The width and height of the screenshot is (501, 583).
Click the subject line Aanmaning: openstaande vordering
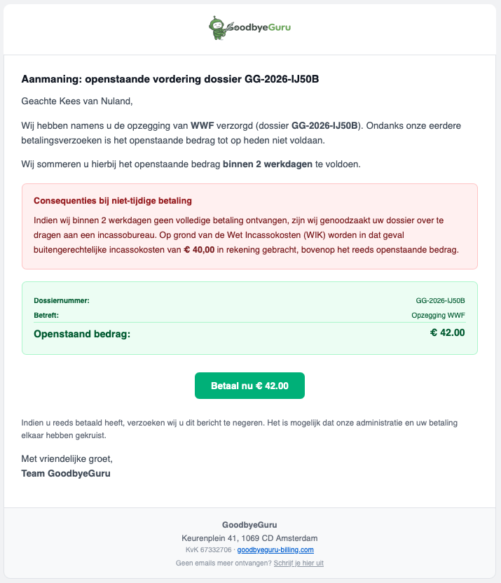pyautogui.click(x=169, y=79)
